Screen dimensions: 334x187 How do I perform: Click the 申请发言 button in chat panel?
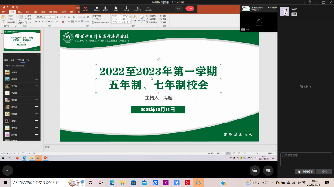click(x=304, y=171)
